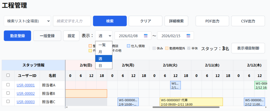The image size is (270, 111).
Task: Click the left arrow of horizontal scrollbar
Action: tap(67, 107)
